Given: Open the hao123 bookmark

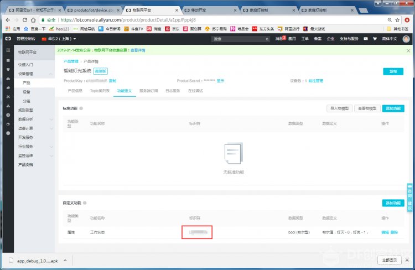Looking at the screenshot, I should (59, 29).
